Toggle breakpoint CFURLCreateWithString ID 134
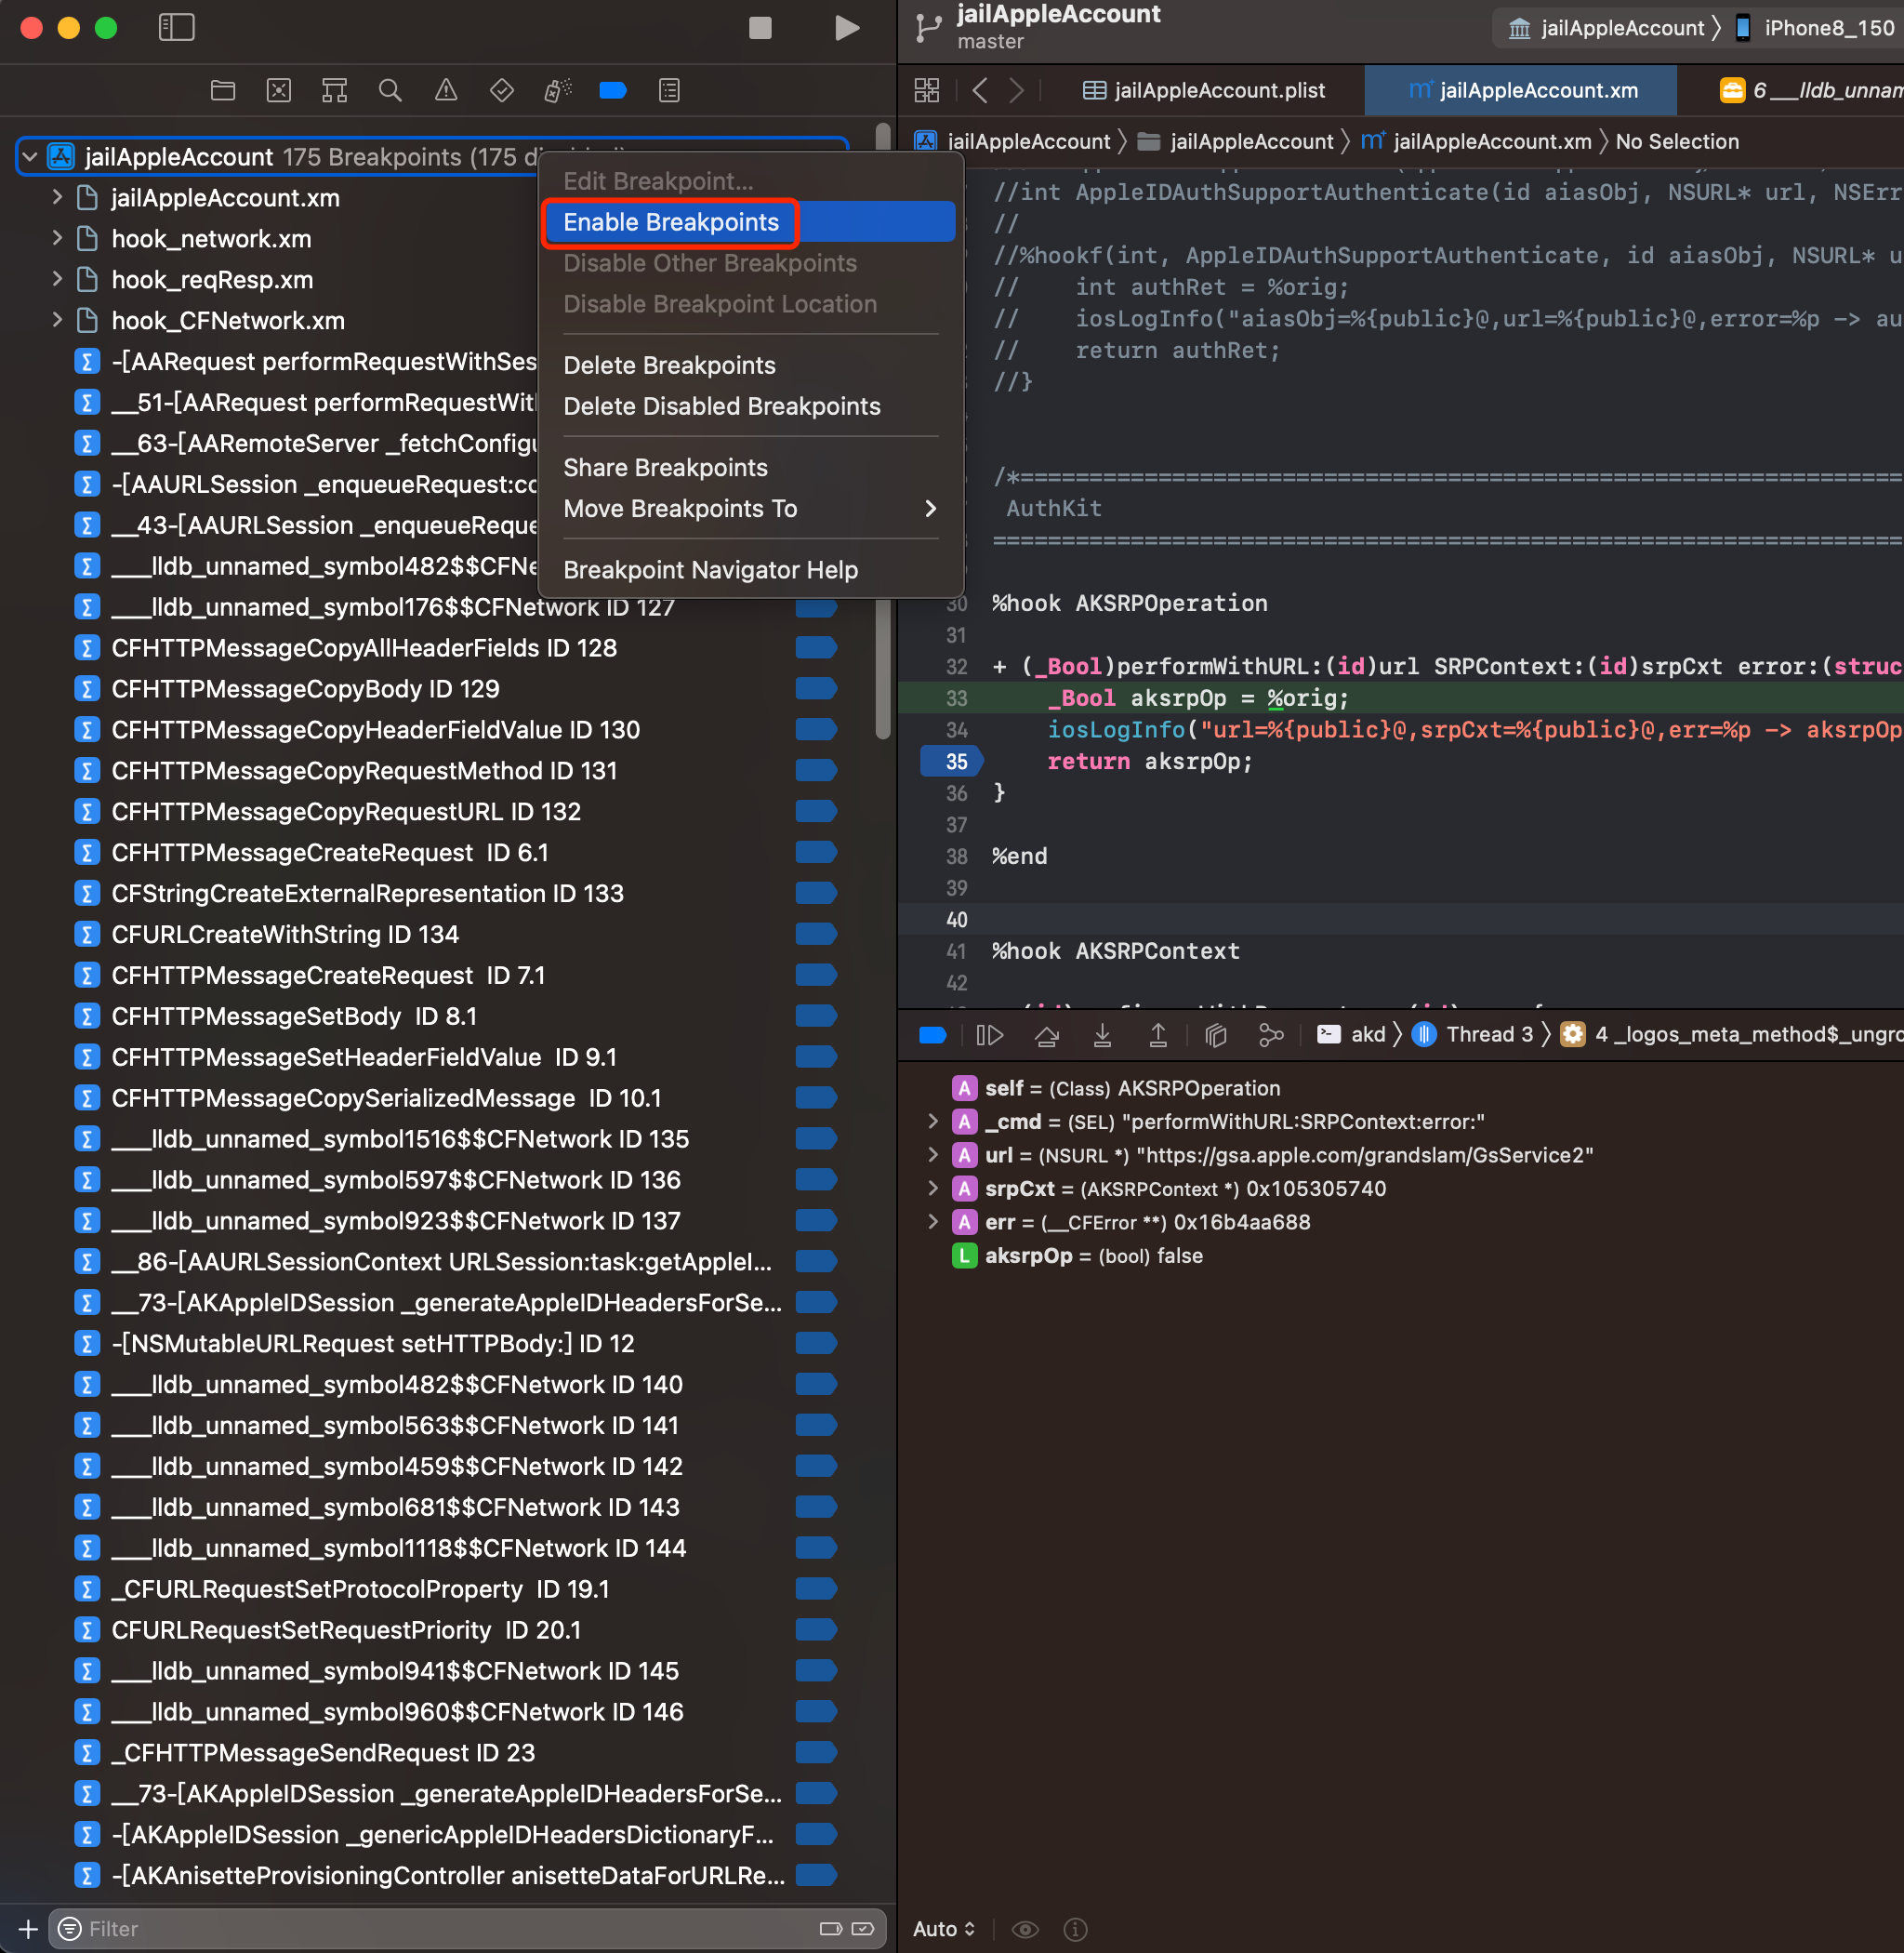 (x=816, y=935)
